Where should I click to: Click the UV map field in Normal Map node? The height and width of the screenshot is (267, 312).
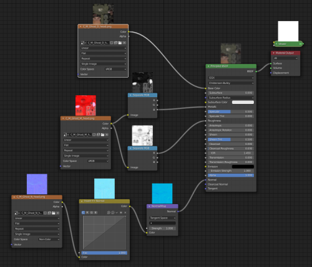coord(163,223)
